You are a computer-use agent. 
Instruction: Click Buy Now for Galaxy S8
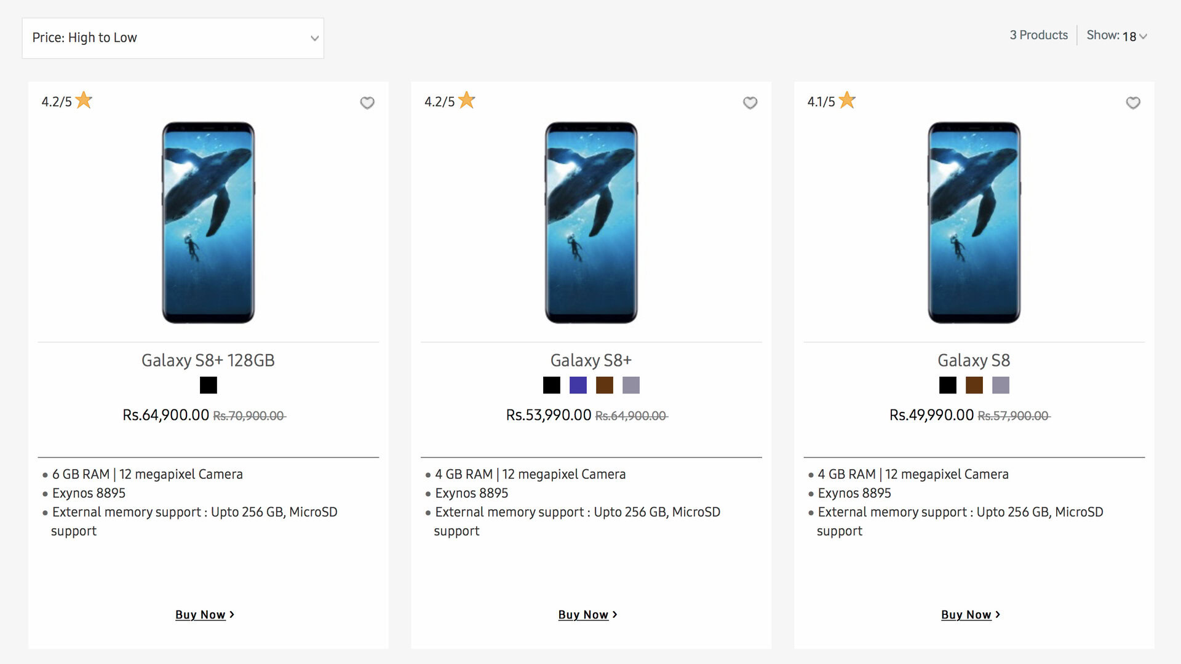(x=970, y=615)
